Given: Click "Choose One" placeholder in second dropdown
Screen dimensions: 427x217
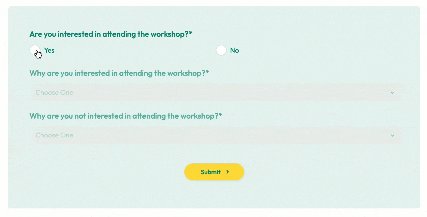Looking at the screenshot, I should point(54,135).
